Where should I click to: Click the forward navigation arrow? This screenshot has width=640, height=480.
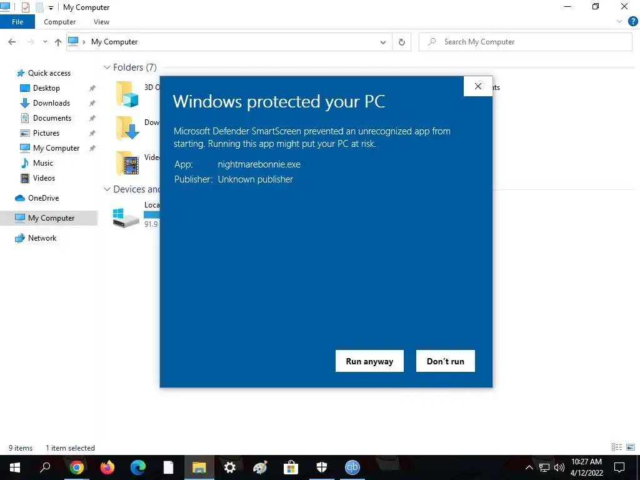coord(30,42)
